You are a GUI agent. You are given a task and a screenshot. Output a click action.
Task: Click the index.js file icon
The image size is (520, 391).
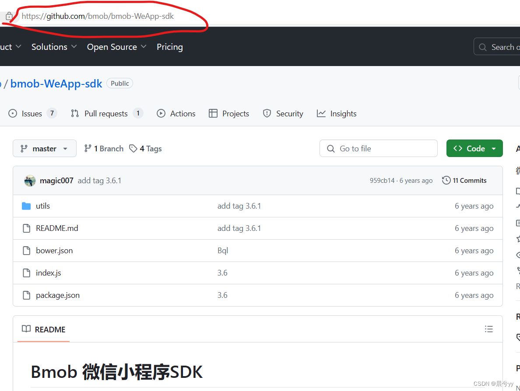26,273
